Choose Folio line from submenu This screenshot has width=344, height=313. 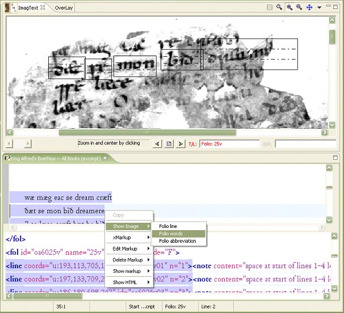coord(179,226)
